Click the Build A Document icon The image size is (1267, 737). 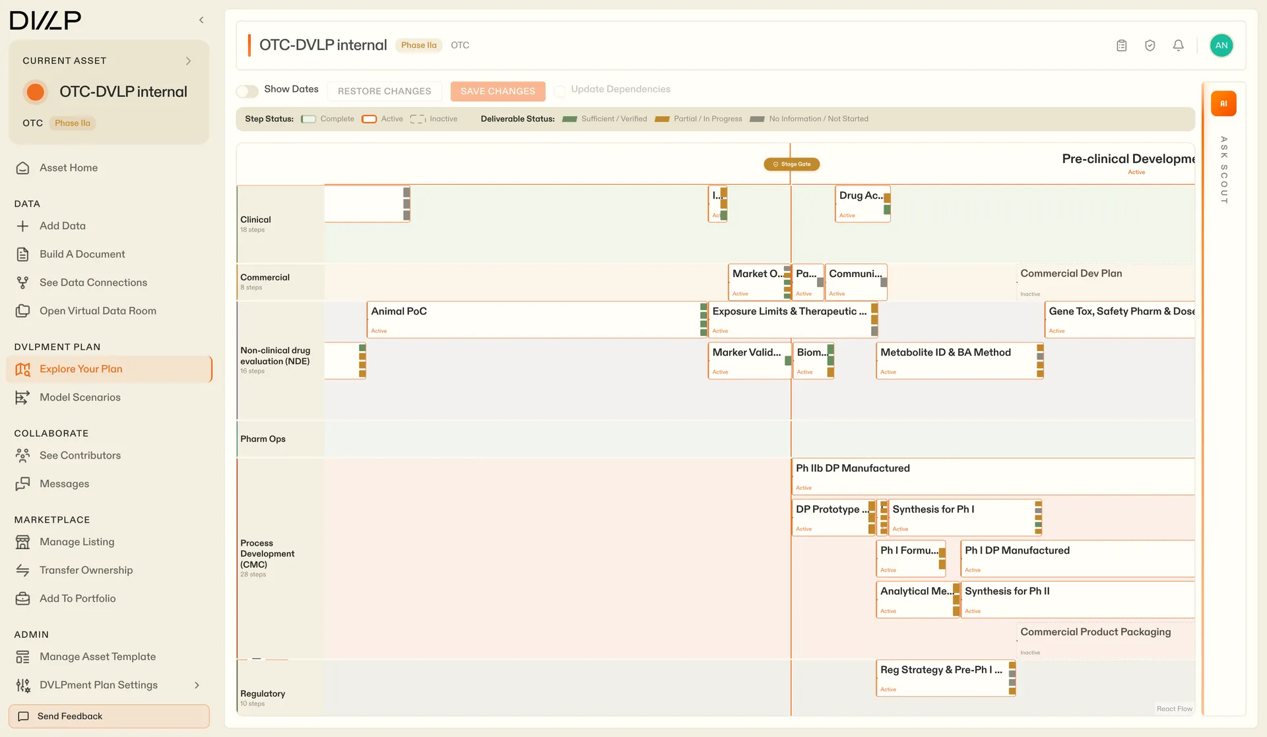22,255
